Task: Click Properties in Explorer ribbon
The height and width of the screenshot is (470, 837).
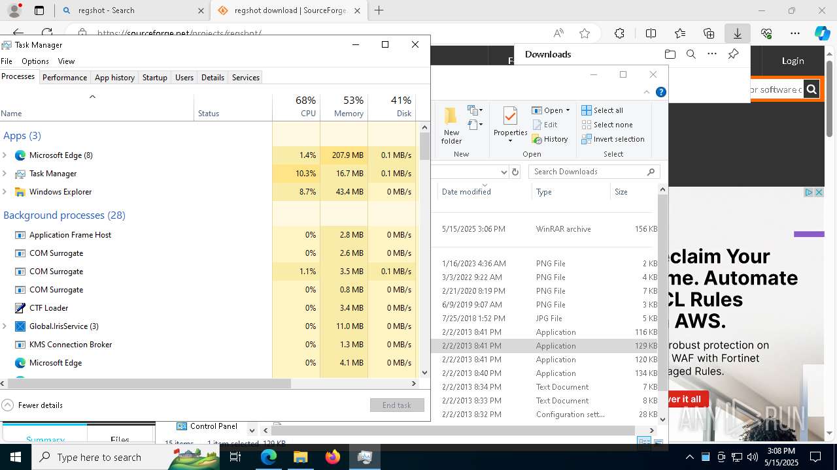Action: [x=510, y=125]
